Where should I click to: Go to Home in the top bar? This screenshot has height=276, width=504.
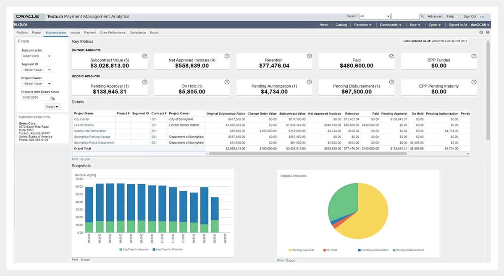[x=324, y=25]
